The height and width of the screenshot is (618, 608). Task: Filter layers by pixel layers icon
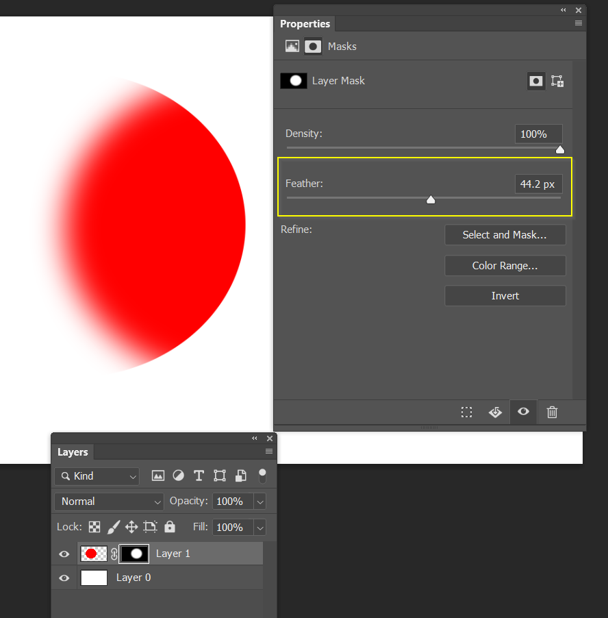click(158, 475)
